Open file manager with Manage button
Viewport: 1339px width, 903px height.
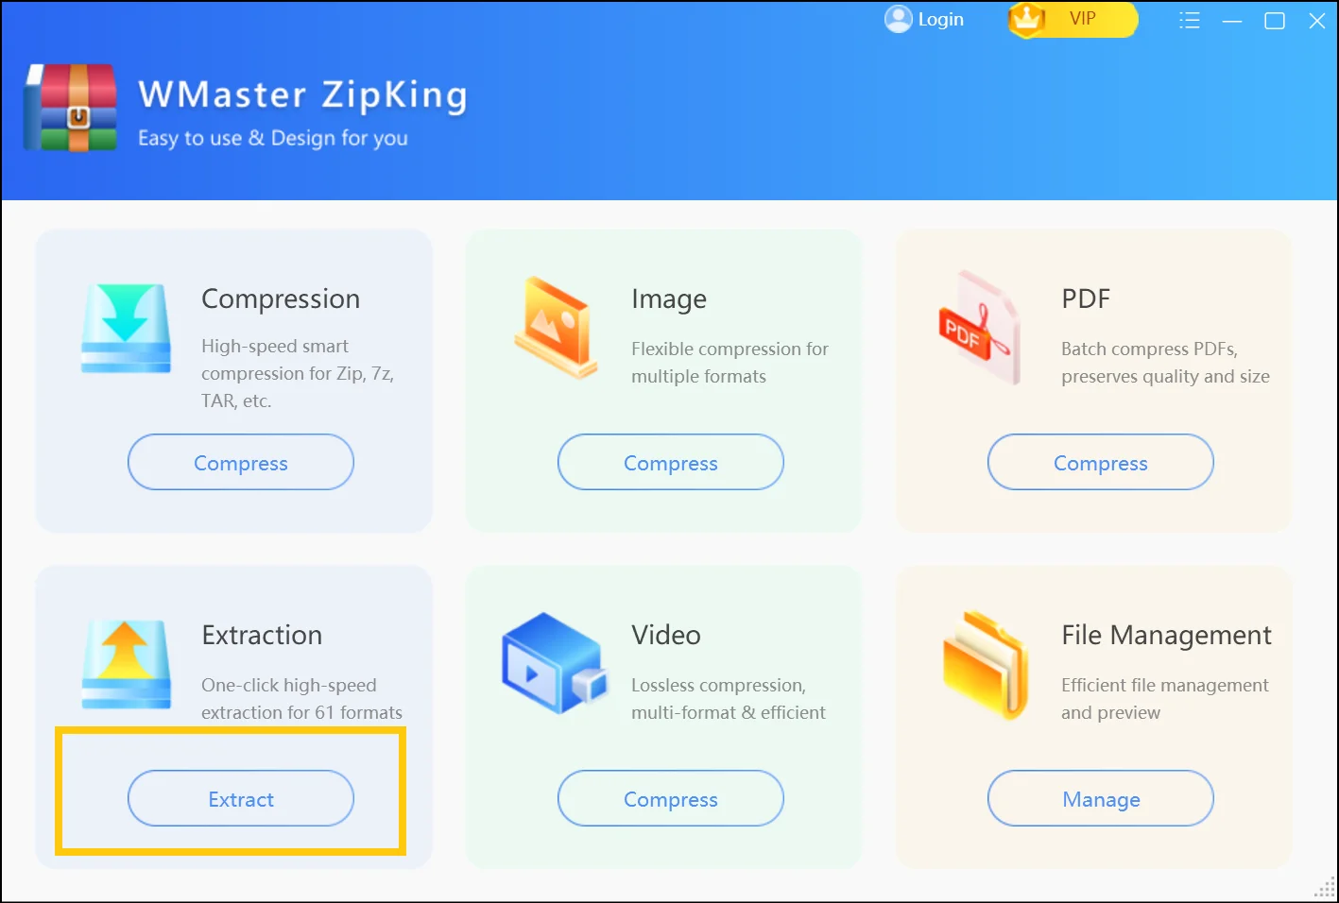click(1101, 798)
